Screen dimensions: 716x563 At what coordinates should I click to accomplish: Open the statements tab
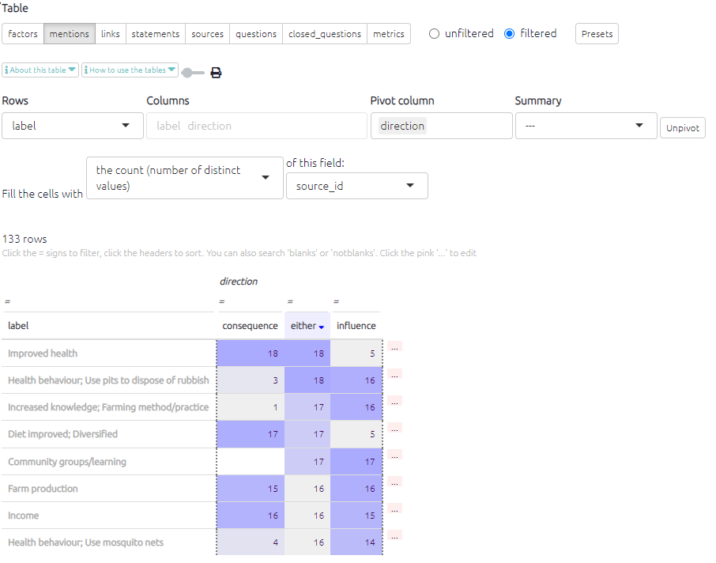[155, 34]
